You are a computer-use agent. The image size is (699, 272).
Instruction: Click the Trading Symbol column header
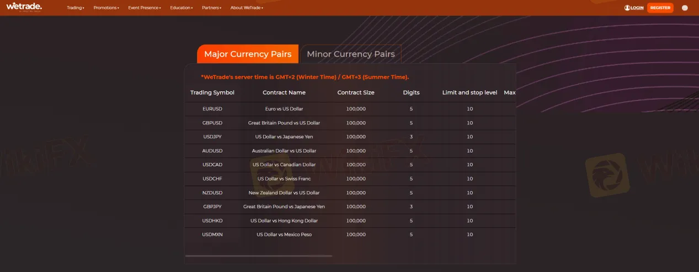point(212,93)
